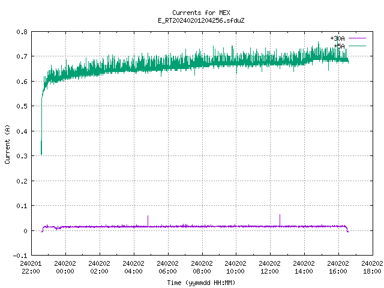384x288 pixels.
Task: Click the 240202 16:00 time tick label
Action: (x=338, y=268)
